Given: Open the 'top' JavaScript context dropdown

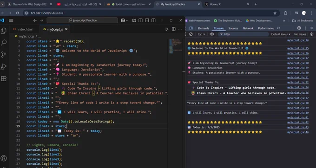Looking at the screenshot, I should 201,34.
